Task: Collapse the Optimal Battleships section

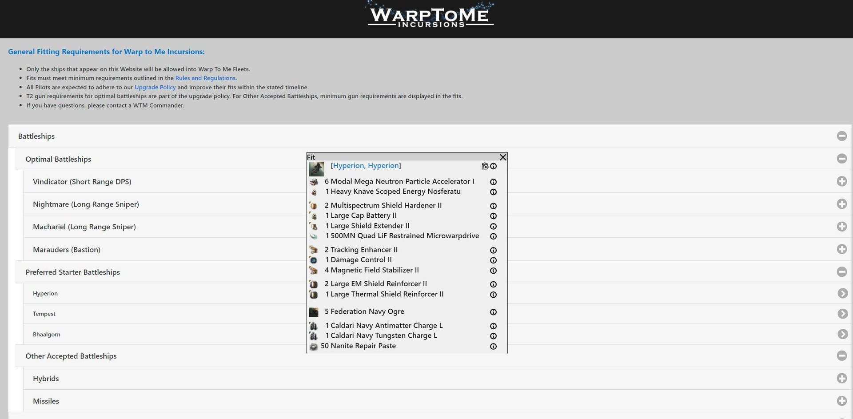Action: [x=841, y=159]
